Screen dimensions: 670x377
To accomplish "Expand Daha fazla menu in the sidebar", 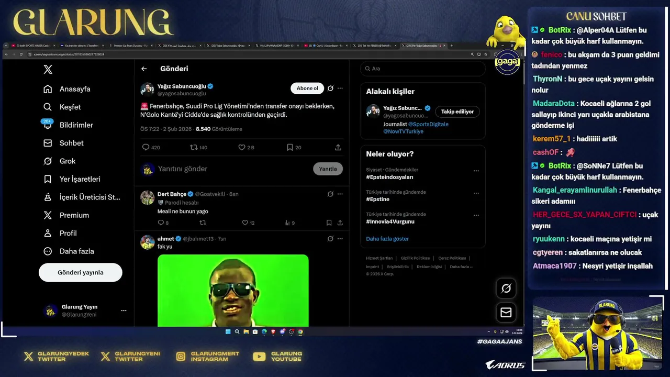I will click(69, 251).
